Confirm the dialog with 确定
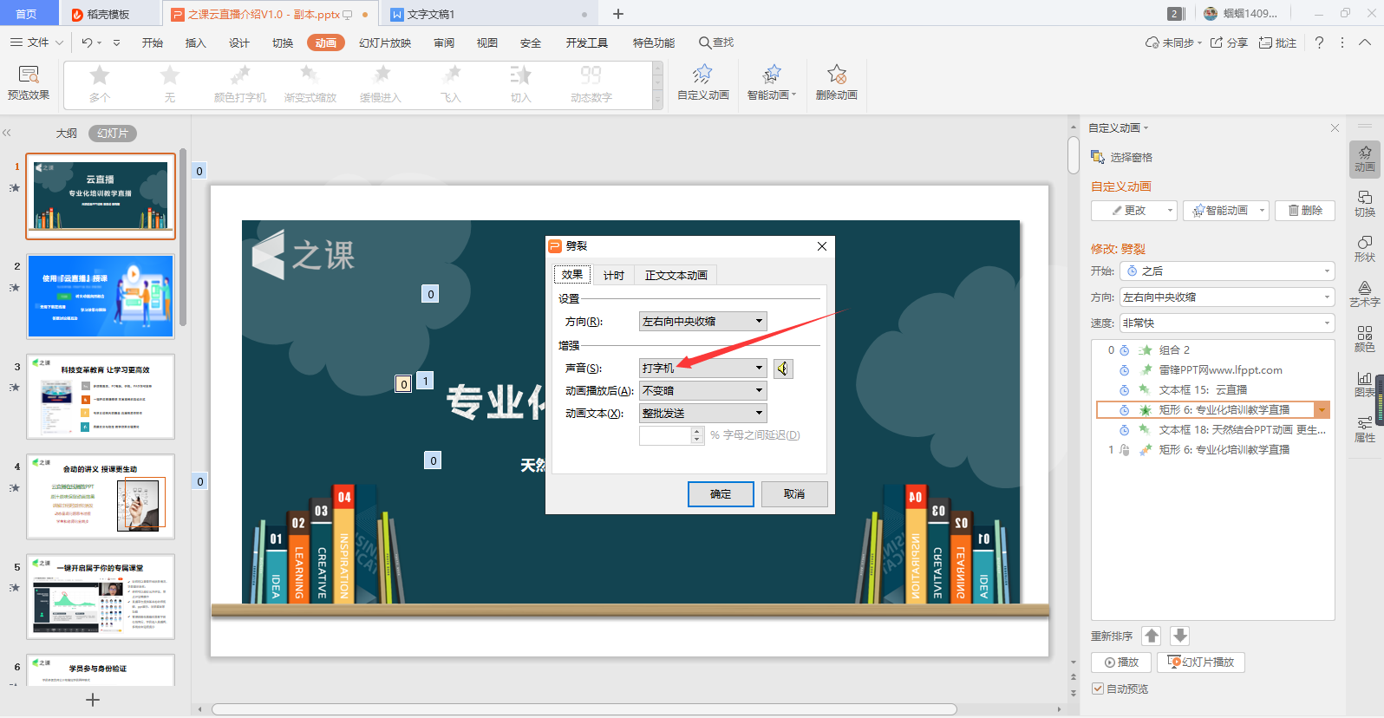The height and width of the screenshot is (718, 1384). point(721,494)
